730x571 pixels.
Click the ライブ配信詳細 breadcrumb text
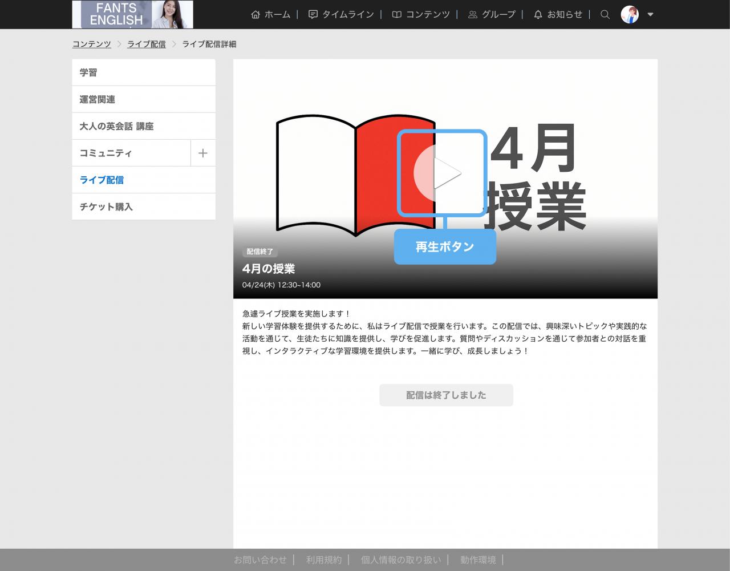click(x=209, y=44)
